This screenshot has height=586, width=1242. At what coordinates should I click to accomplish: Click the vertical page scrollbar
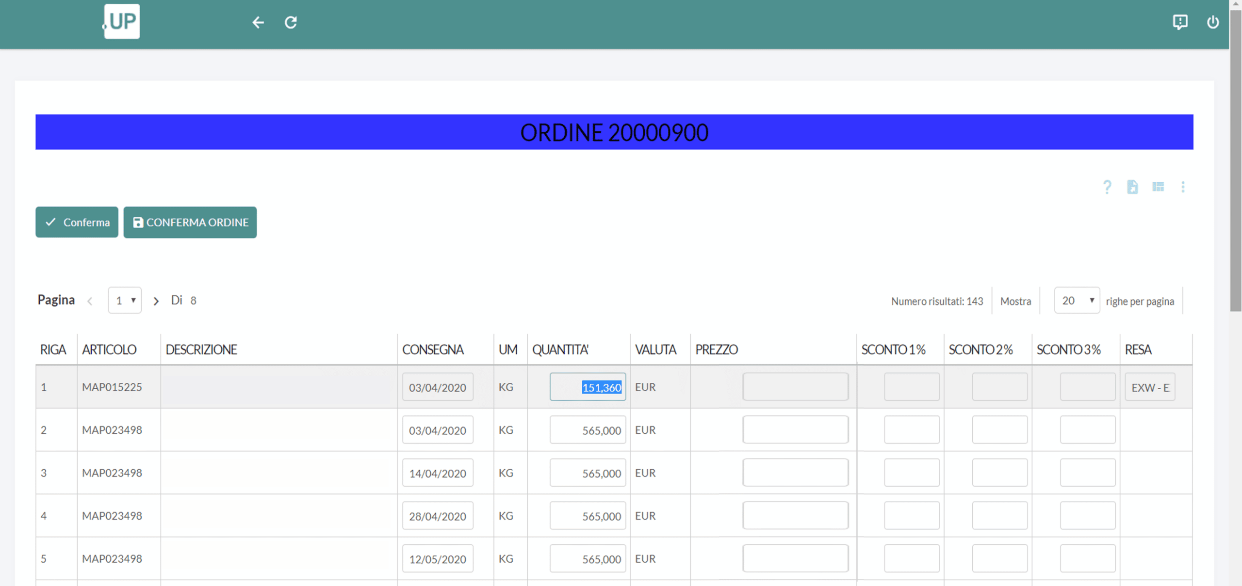tap(1236, 160)
